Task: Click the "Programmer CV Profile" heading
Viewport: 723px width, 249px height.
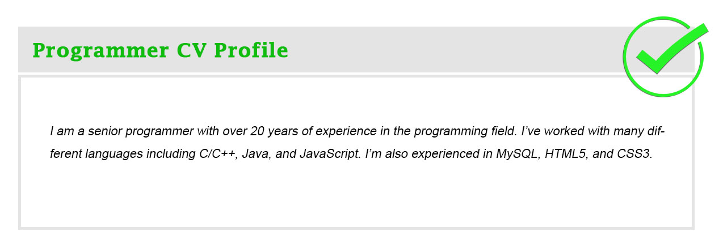Action: 161,50
